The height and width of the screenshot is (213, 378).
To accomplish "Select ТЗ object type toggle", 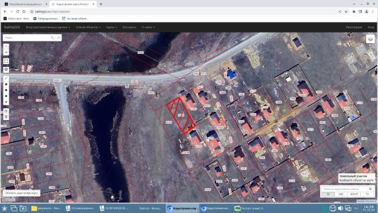I will click(x=367, y=194).
